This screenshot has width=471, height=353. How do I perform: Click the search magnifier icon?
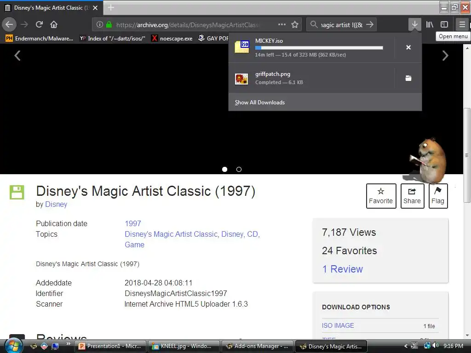pos(314,25)
